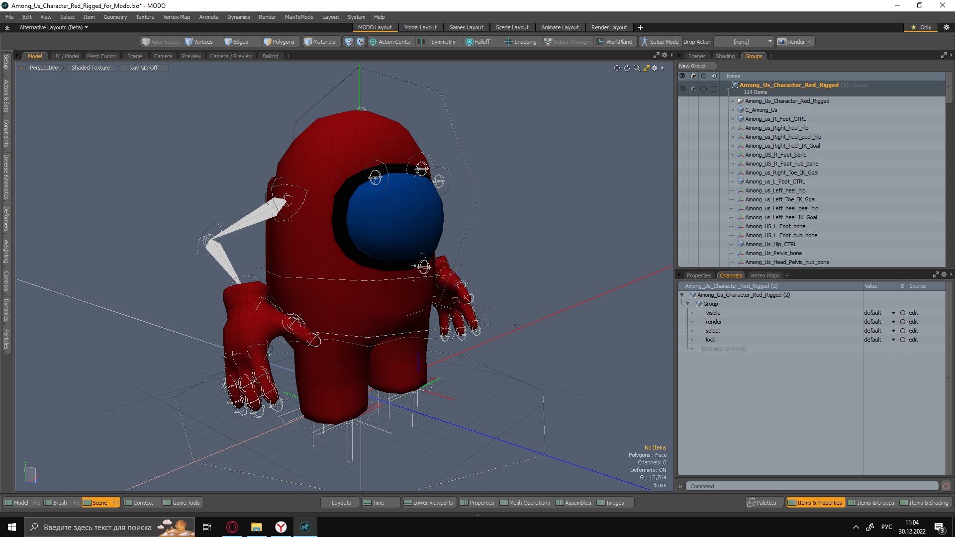This screenshot has height=537, width=955.
Task: Toggle render camera icon of the group row
Action: (x=693, y=89)
